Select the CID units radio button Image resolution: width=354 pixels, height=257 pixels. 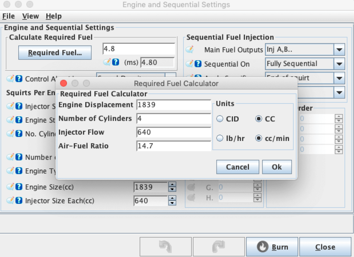click(220, 119)
